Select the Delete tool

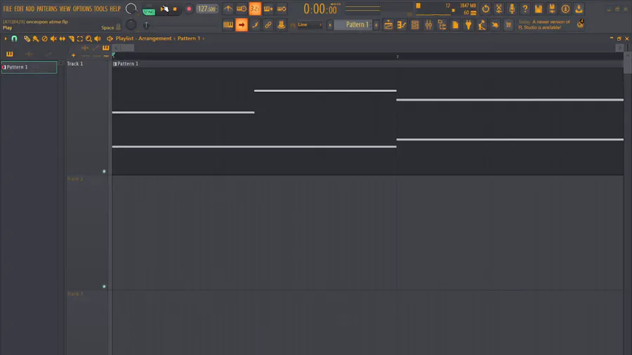[x=44, y=39]
